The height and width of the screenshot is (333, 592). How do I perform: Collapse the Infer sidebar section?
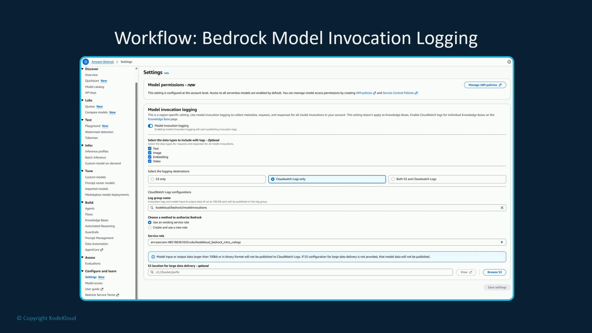click(82, 146)
